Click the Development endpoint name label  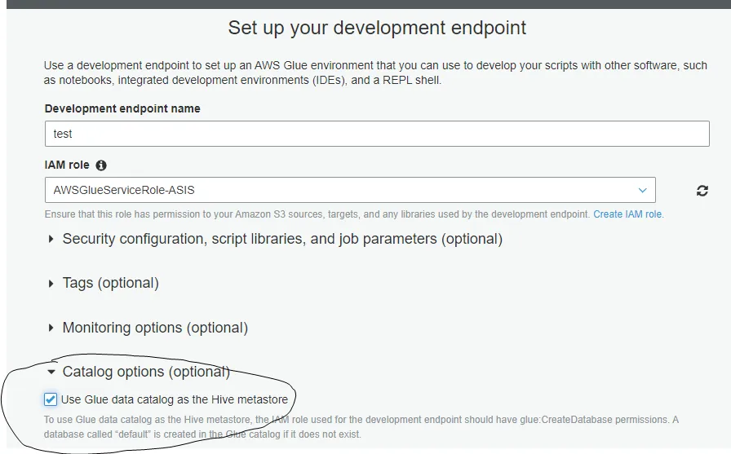[122, 108]
